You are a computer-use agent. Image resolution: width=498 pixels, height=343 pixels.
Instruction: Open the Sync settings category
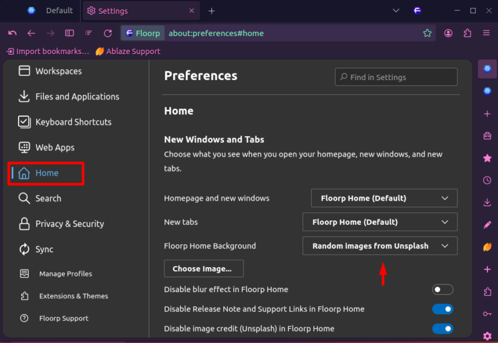coord(36,249)
